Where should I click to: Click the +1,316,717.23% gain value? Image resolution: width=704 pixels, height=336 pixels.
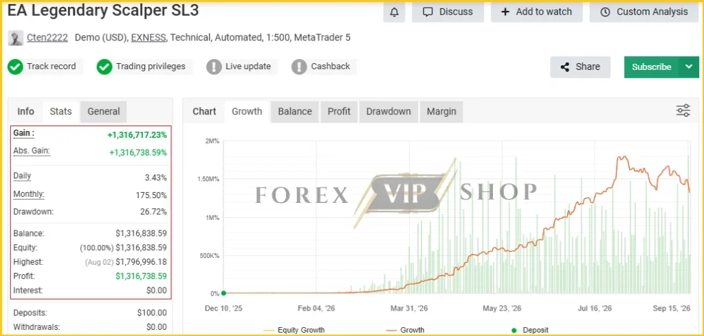pyautogui.click(x=137, y=134)
